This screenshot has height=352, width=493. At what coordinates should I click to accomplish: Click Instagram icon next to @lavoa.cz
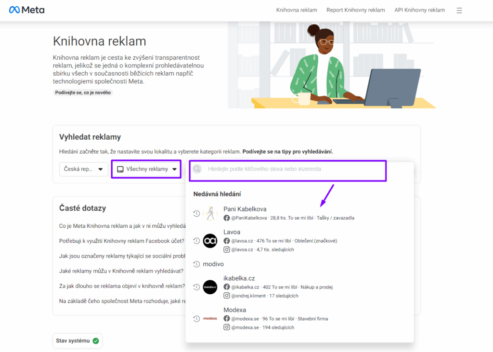coord(226,249)
